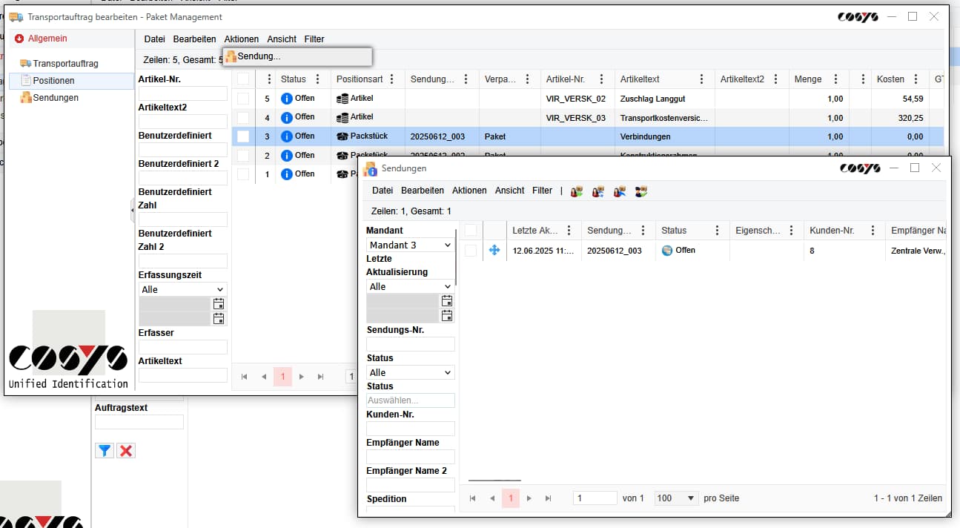
Task: Click the Sendungen filter panel scrollbar
Action: click(457, 258)
